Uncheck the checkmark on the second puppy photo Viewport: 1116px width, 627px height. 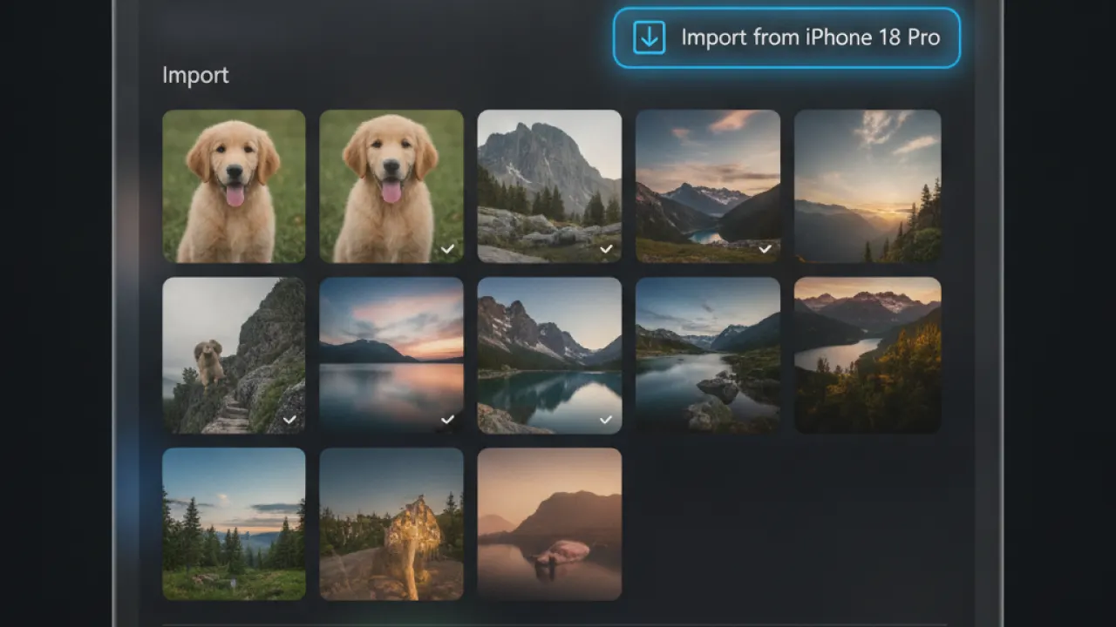point(448,249)
